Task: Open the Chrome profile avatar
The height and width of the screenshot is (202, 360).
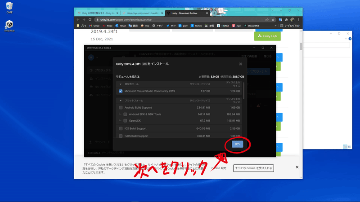Action: 292,20
